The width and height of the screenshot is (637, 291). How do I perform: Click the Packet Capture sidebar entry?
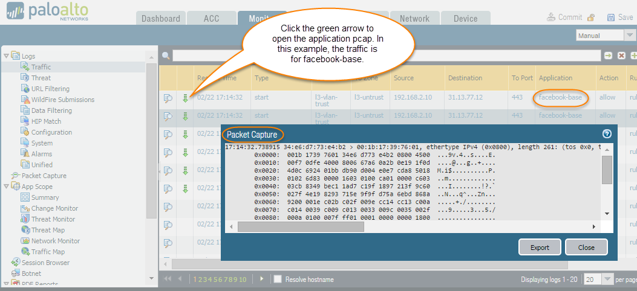tap(44, 176)
